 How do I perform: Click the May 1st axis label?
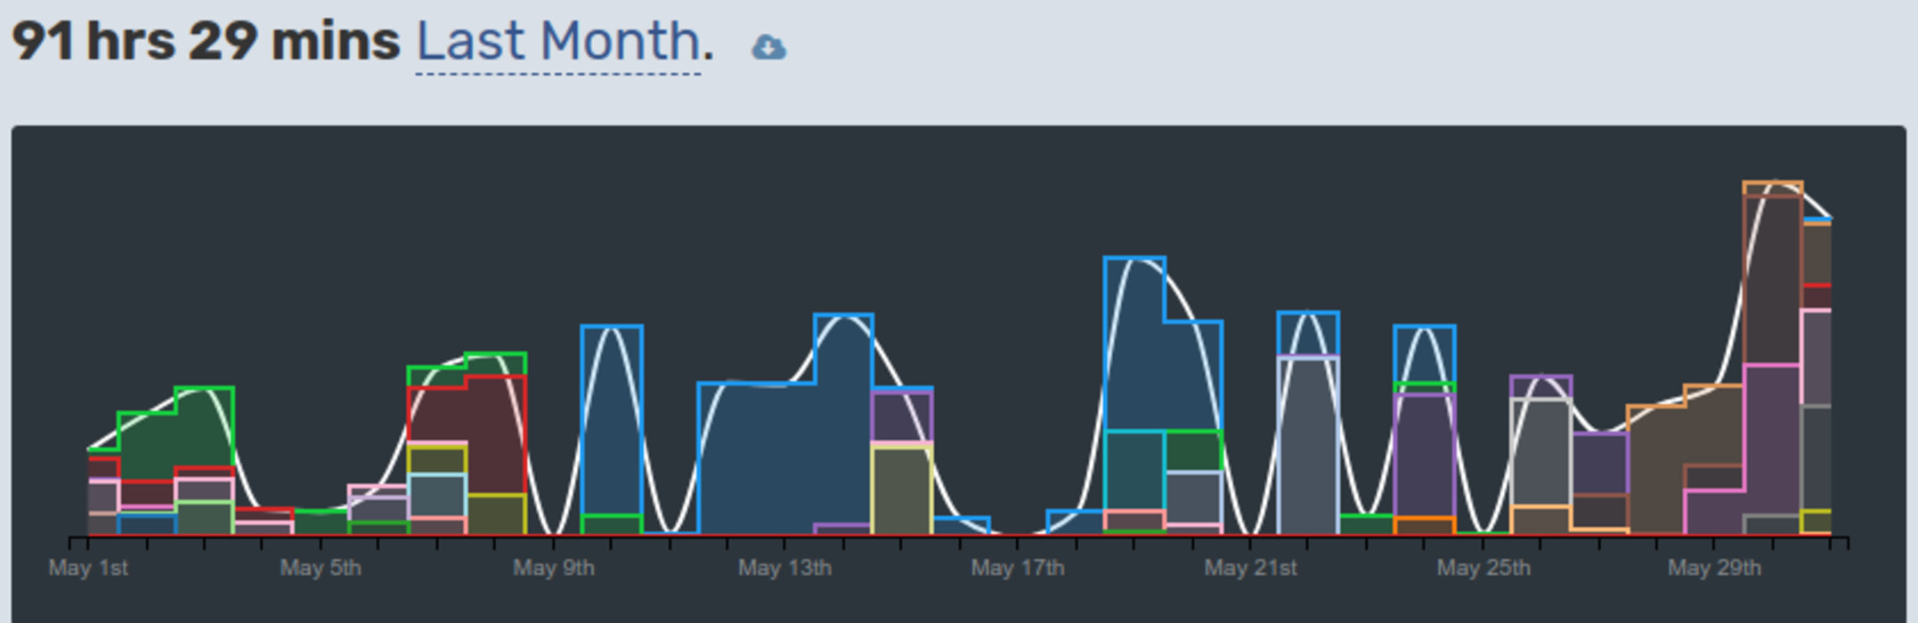point(88,568)
